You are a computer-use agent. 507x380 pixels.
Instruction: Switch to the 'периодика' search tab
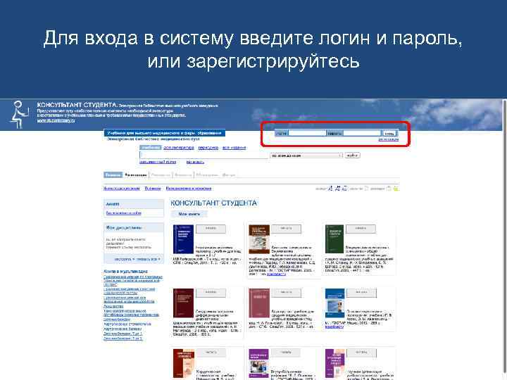tap(208, 147)
